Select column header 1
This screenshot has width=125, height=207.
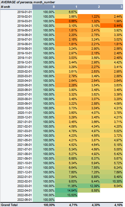point(66,7)
